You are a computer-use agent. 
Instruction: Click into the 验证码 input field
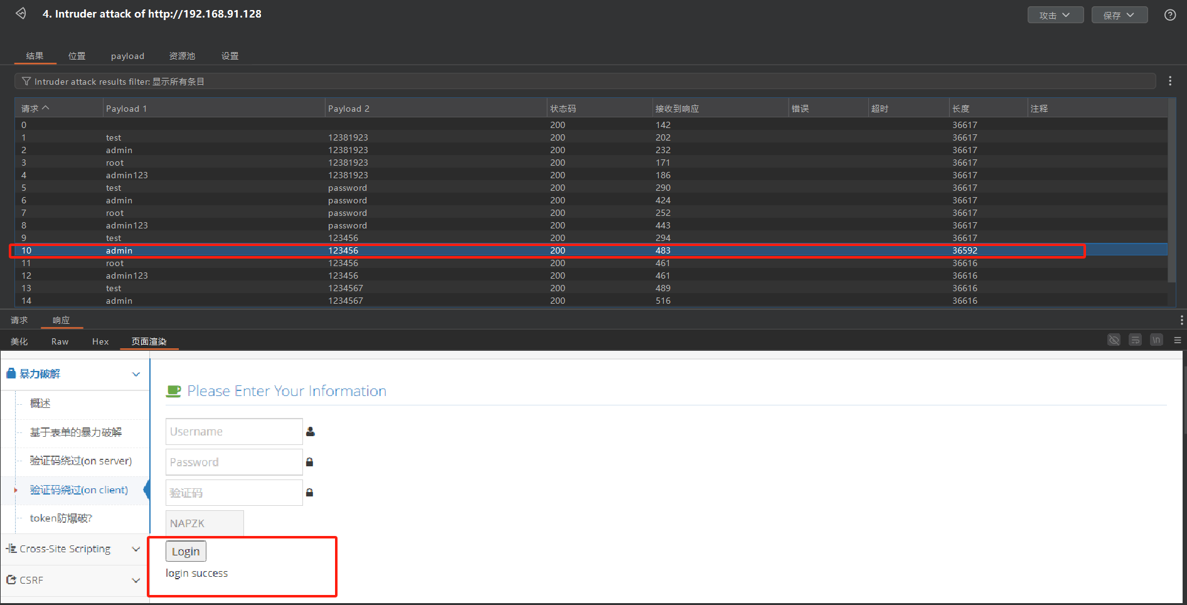point(234,493)
